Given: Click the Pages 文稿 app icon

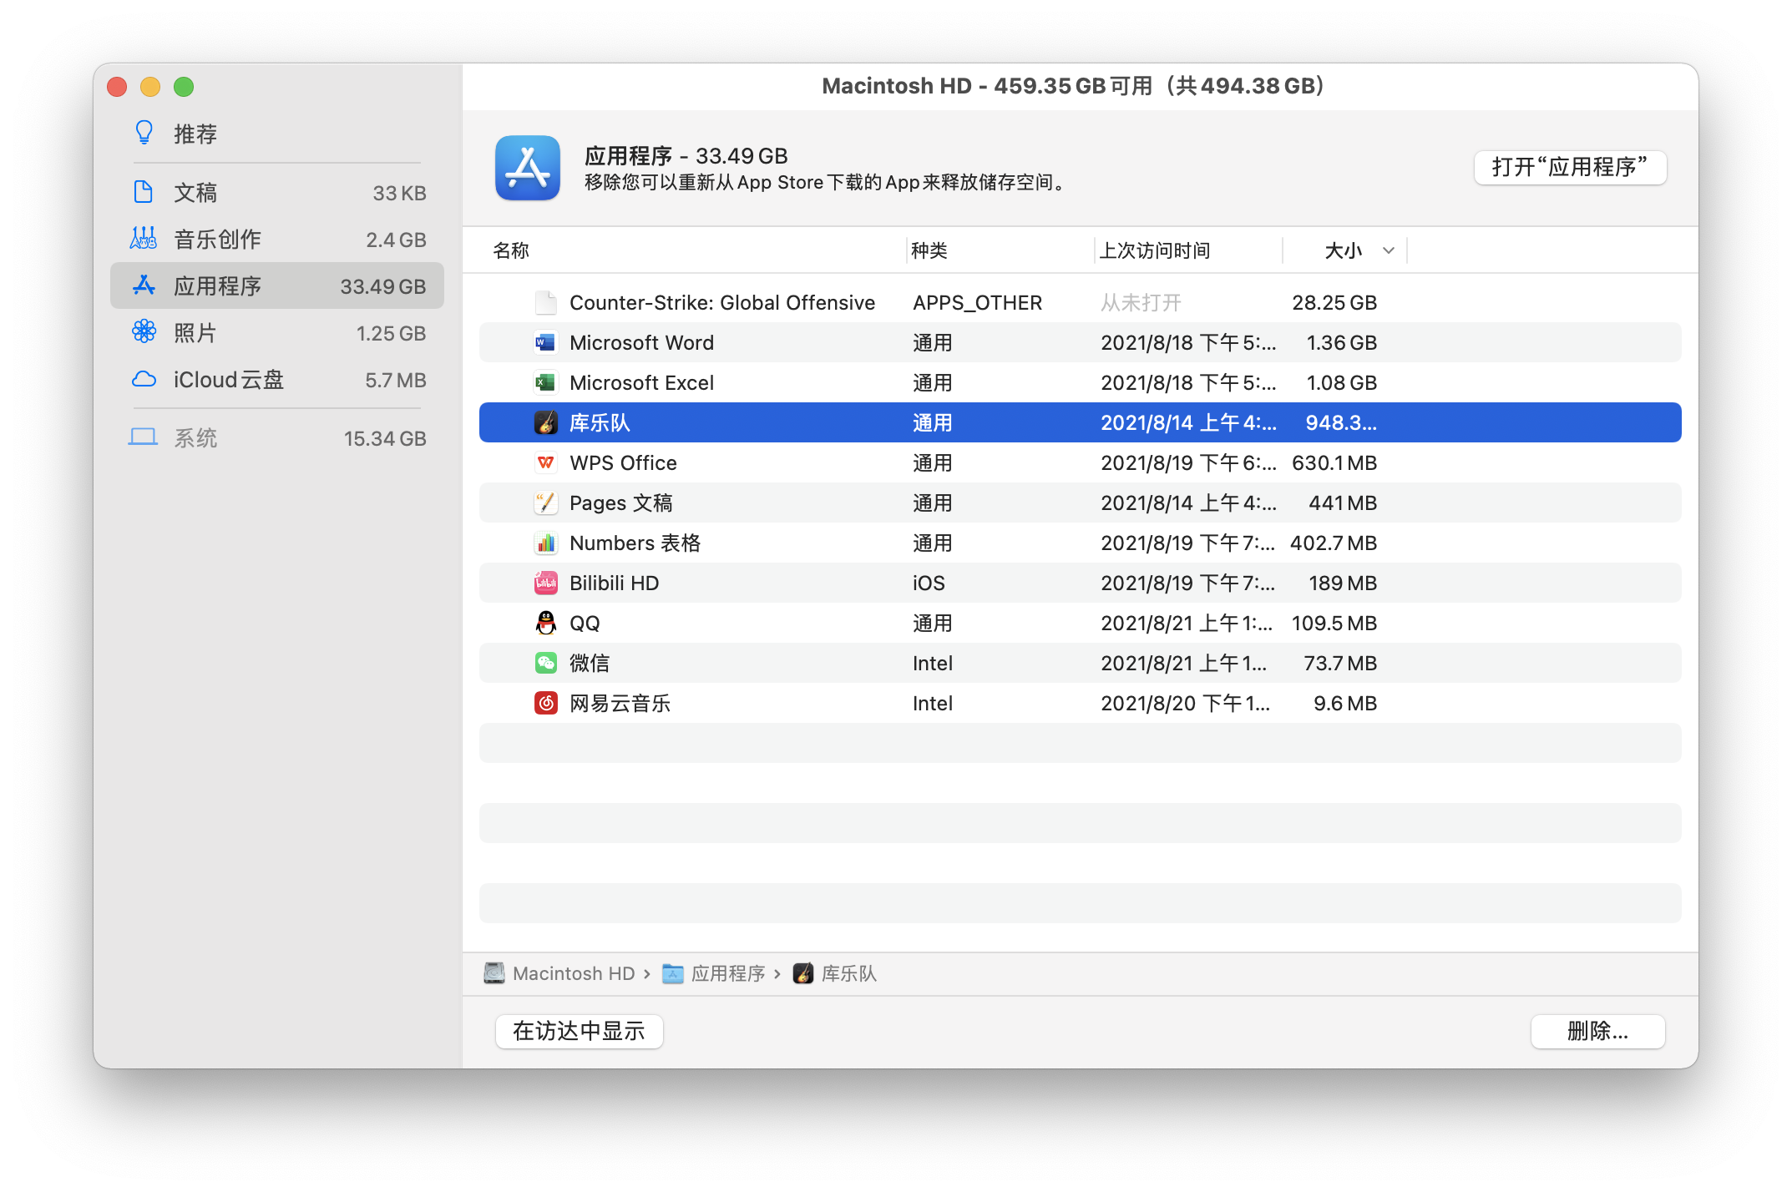Looking at the screenshot, I should pyautogui.click(x=545, y=503).
